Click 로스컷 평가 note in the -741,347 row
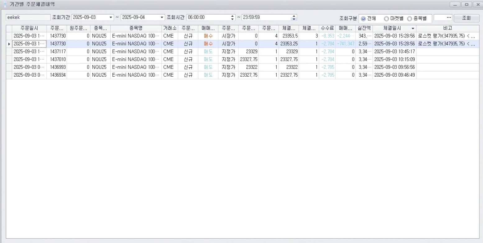Viewport: 483px width, 243px height. point(448,44)
